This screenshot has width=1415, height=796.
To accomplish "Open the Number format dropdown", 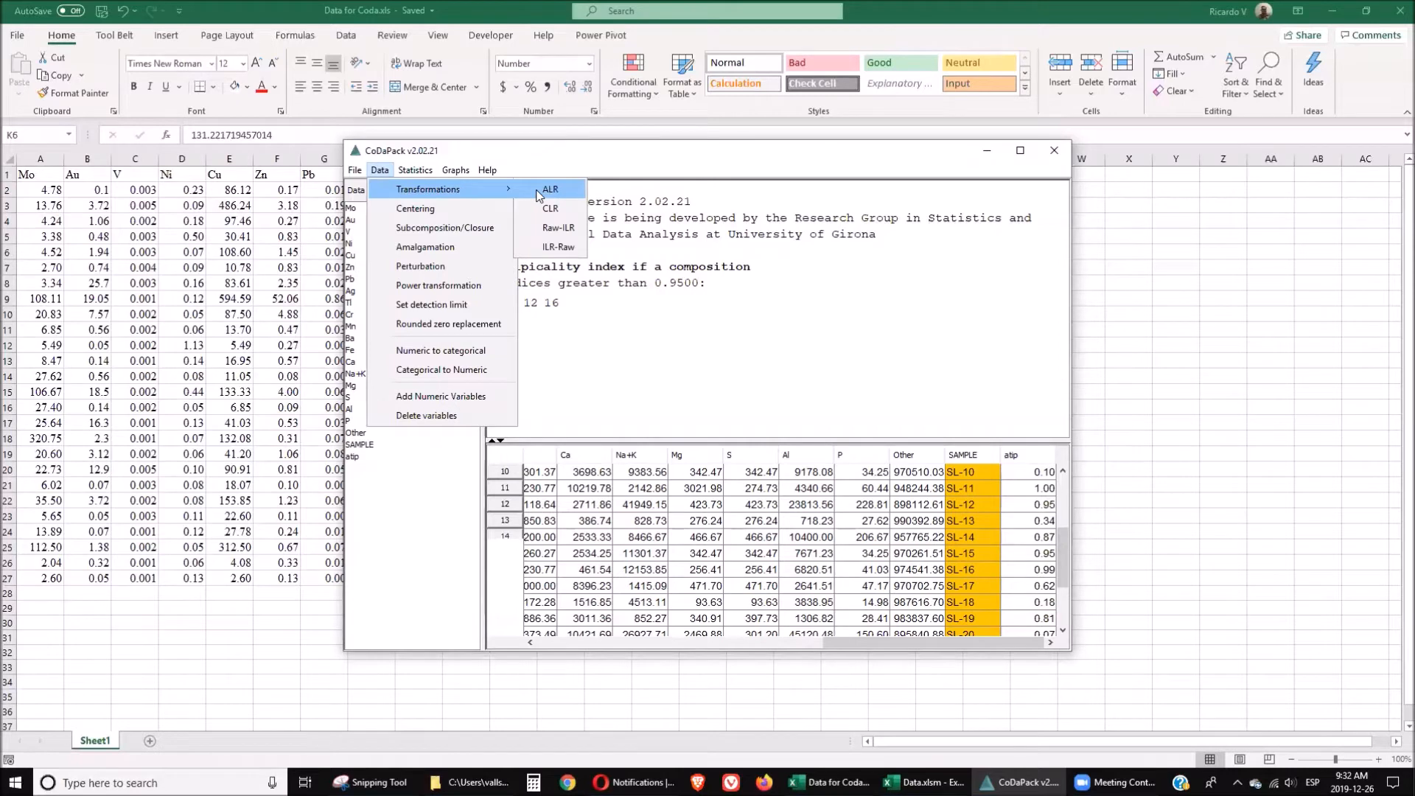I will (x=589, y=63).
